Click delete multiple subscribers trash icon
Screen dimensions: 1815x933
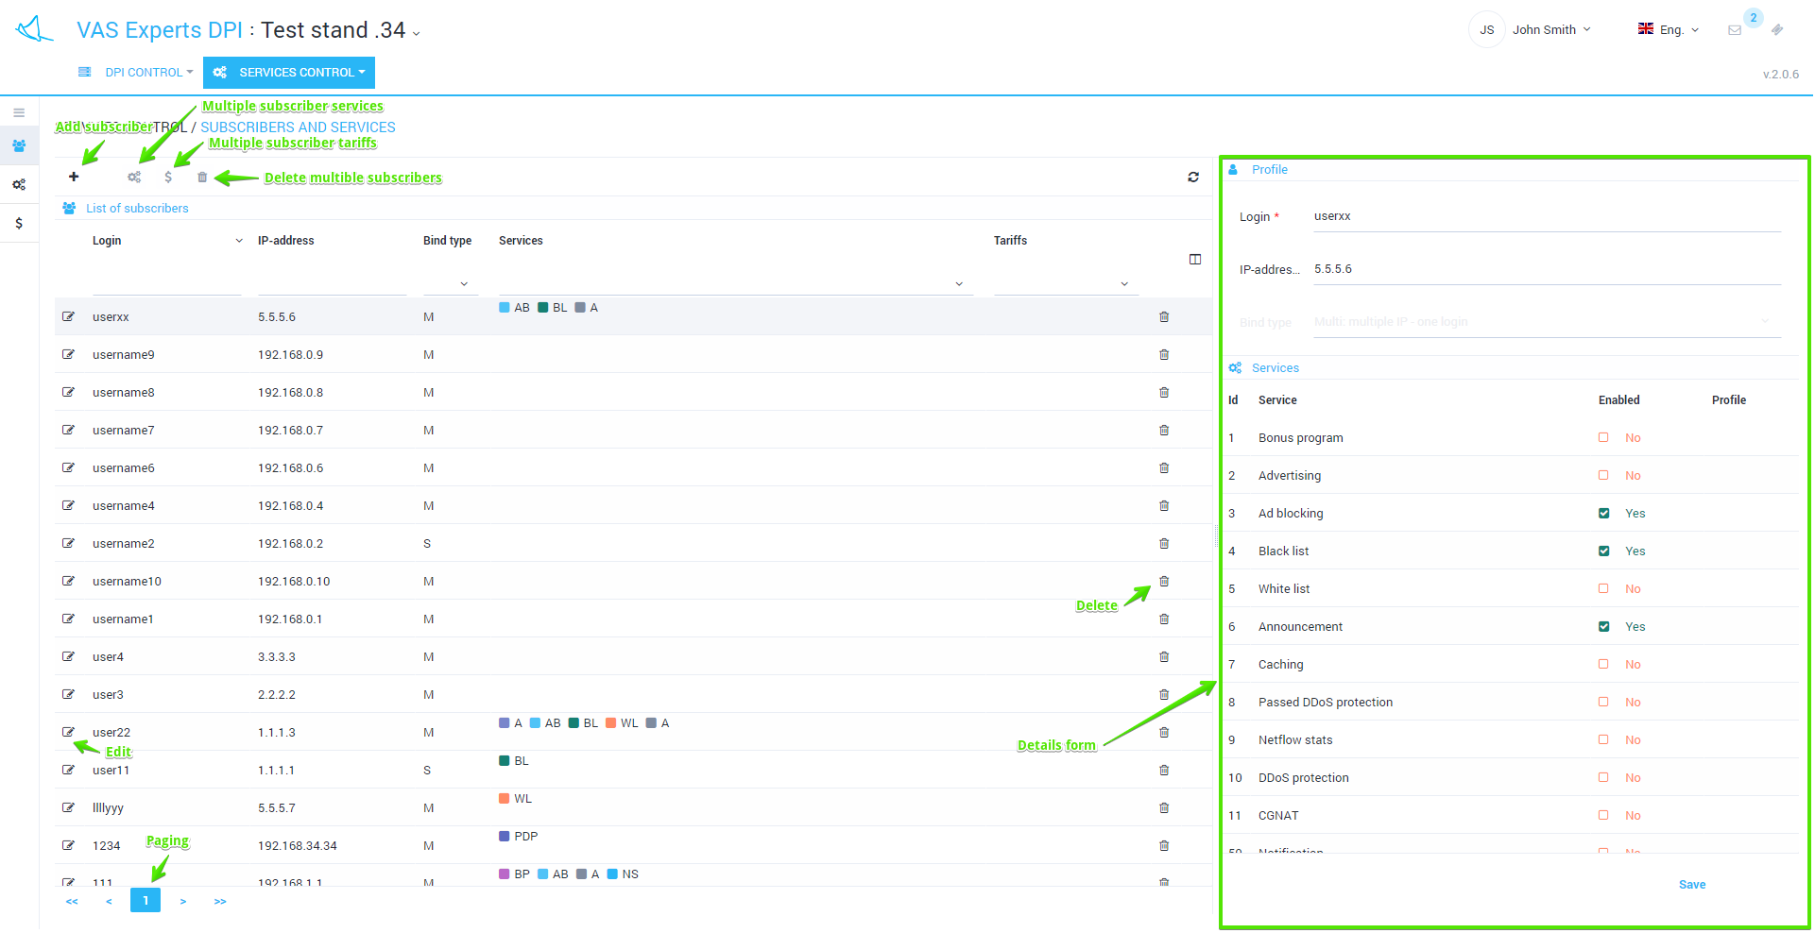coord(202,177)
